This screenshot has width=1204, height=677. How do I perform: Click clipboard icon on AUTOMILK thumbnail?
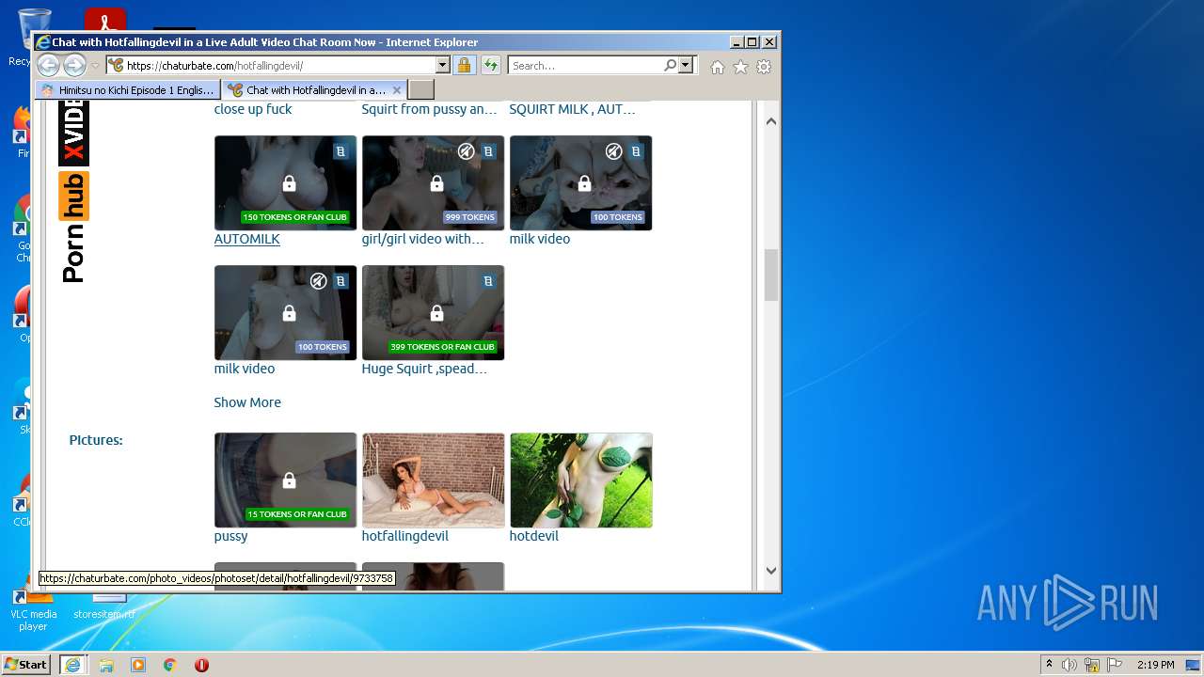tap(341, 151)
